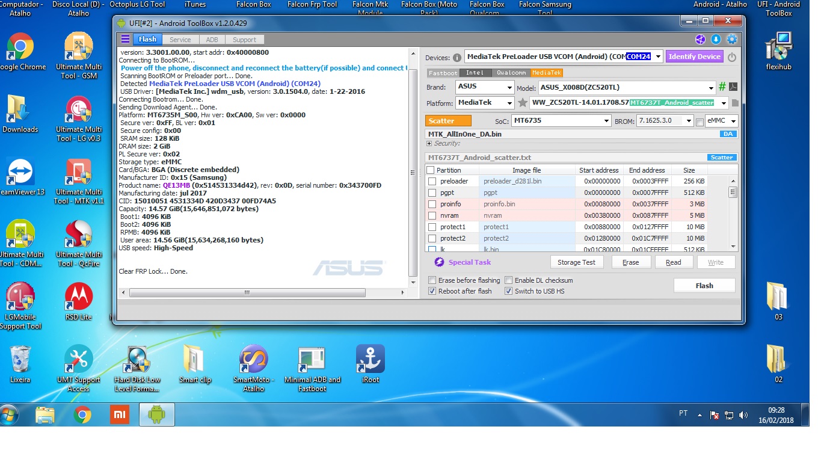Viewport: 818px width, 462px height.
Task: Click the Erase button
Action: (x=630, y=262)
